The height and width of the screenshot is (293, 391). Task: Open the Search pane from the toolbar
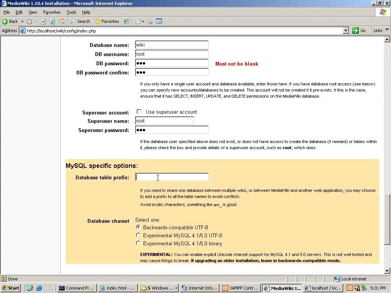pos(80,21)
